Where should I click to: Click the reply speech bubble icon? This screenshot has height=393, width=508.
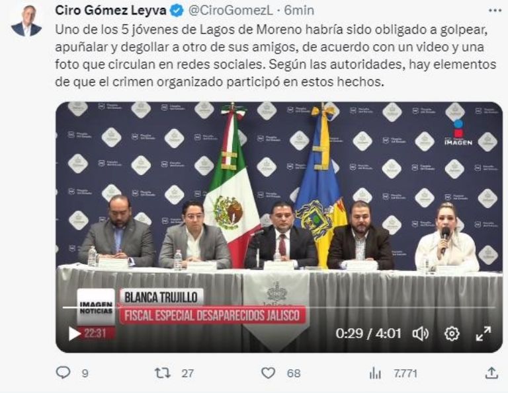point(63,373)
